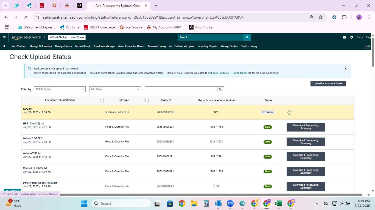
Task: Open Chrome profile avatar
Action: click(x=359, y=17)
